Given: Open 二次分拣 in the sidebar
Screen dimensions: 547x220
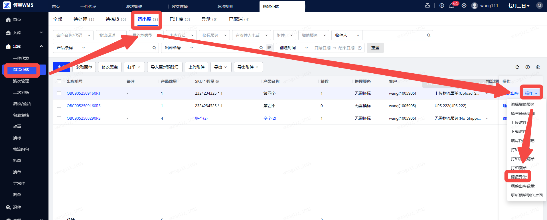Looking at the screenshot, I should pos(21,92).
